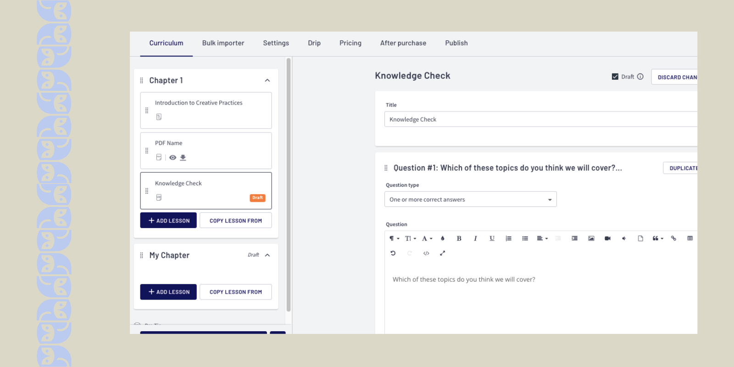Open the After purchase tab
734x367 pixels.
tap(403, 43)
